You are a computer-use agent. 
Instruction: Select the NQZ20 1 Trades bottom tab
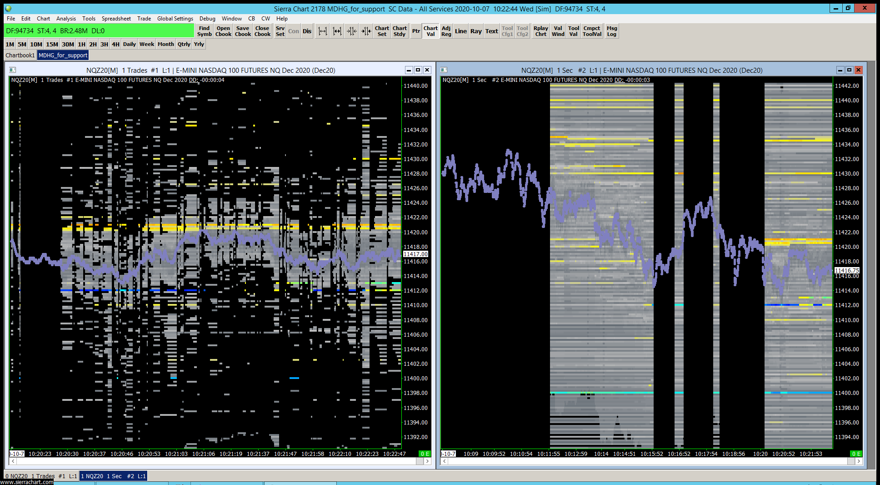[x=41, y=476]
